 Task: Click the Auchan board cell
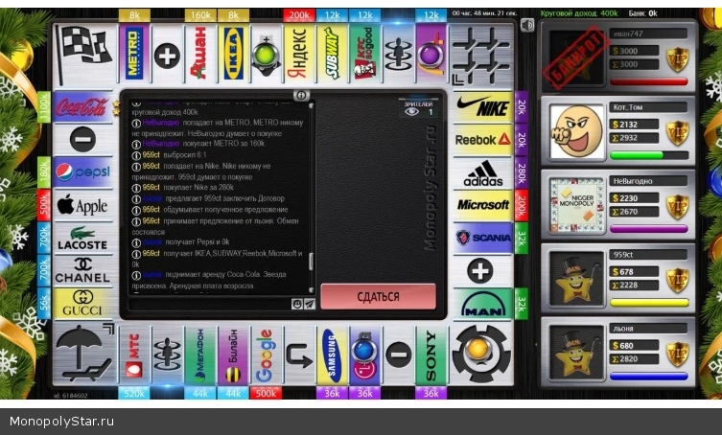(200, 54)
